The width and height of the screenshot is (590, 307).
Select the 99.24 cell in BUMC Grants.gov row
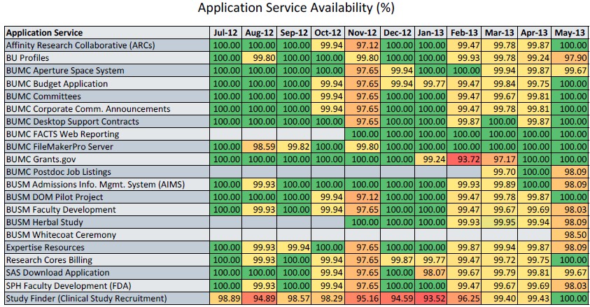tap(430, 159)
